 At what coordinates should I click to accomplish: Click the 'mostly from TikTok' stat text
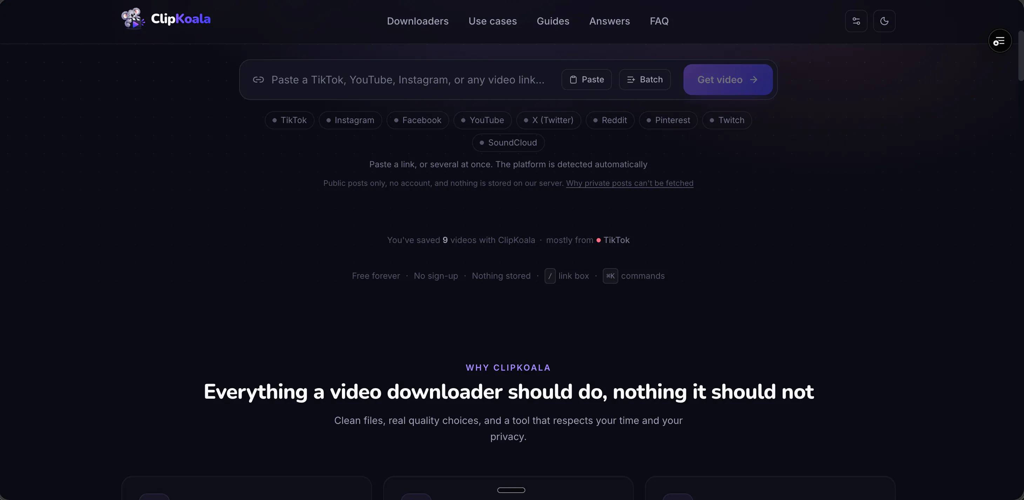pos(587,240)
